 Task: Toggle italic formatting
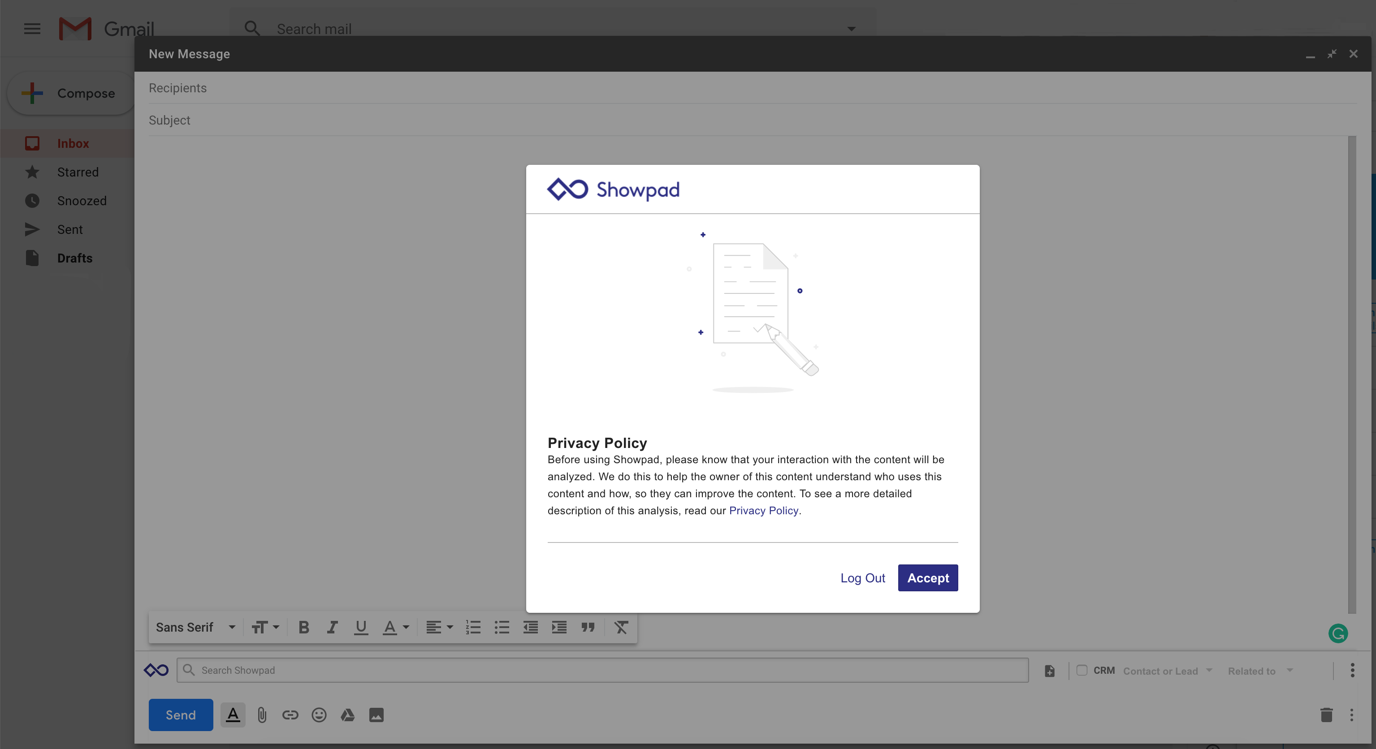[x=332, y=627]
